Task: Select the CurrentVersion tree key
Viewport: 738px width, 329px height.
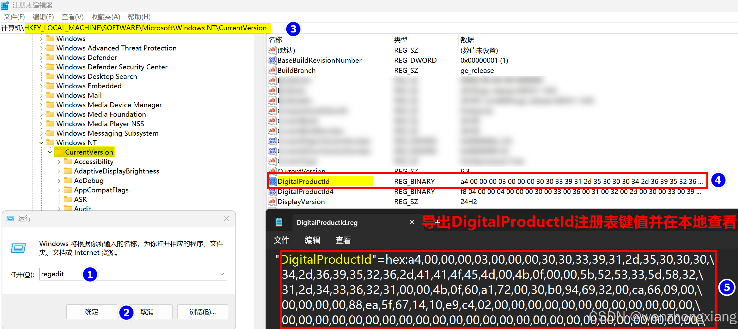Action: point(89,152)
